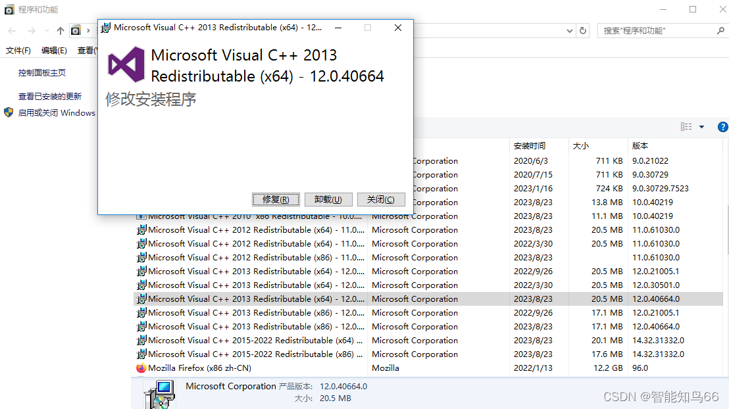Open the 控制面板主页 link
The width and height of the screenshot is (729, 409).
pyautogui.click(x=42, y=72)
